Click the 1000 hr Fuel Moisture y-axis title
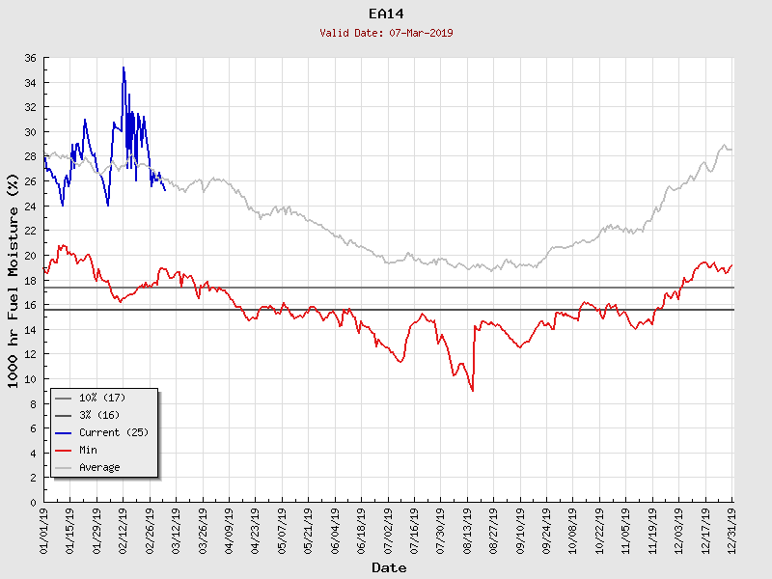This screenshot has width=772, height=579. [14, 280]
